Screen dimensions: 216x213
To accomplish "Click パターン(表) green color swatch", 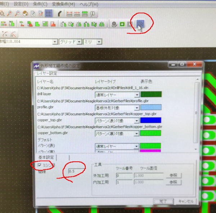I will [150, 146].
